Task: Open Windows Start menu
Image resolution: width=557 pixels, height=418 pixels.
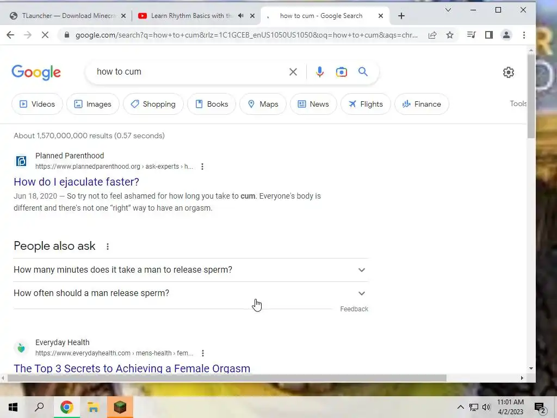Action: (x=13, y=407)
